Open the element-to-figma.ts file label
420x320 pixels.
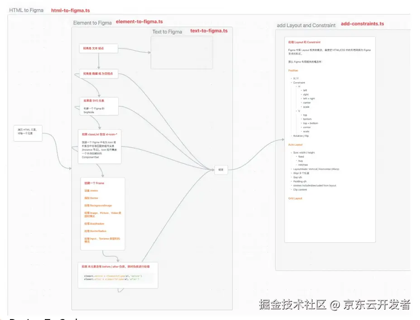click(139, 21)
